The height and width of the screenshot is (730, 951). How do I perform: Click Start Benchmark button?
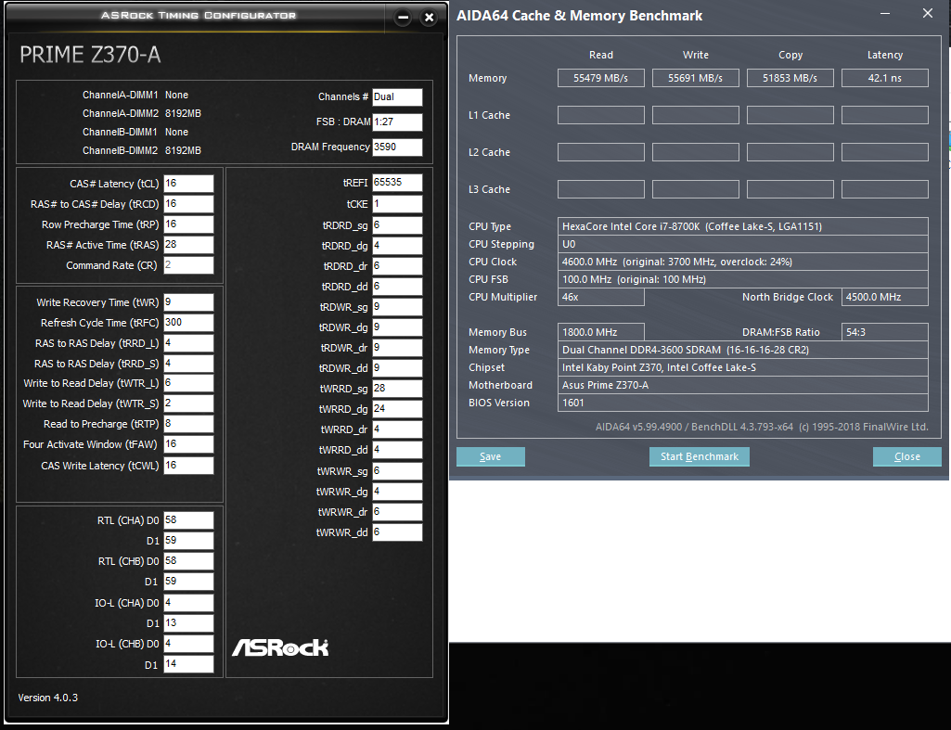coord(700,456)
